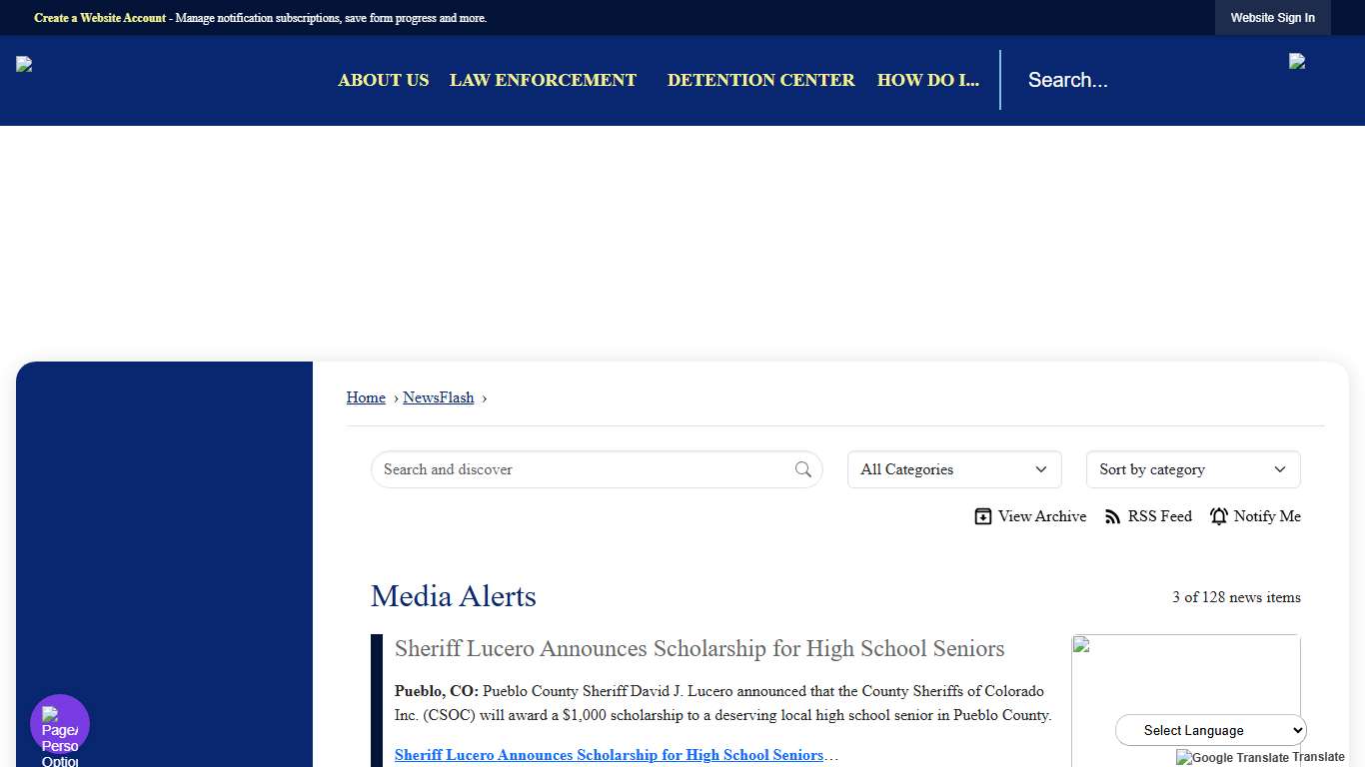Open the Law Enforcement menu
Image resolution: width=1365 pixels, height=767 pixels.
pos(543,80)
